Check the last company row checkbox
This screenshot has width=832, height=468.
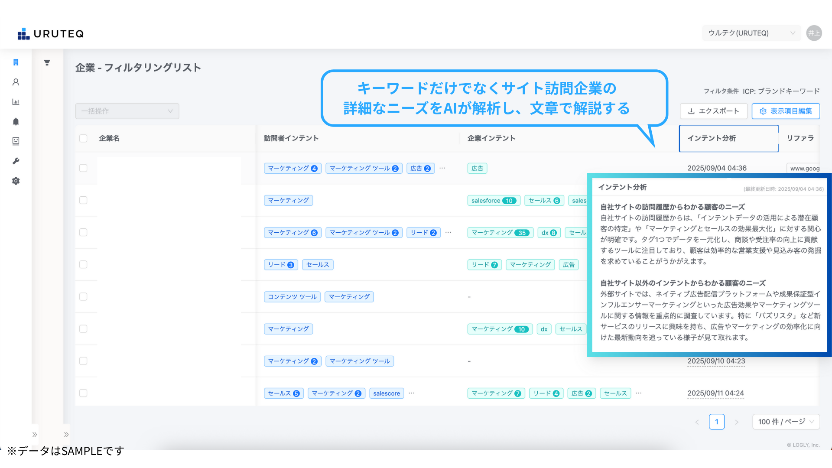tap(83, 393)
